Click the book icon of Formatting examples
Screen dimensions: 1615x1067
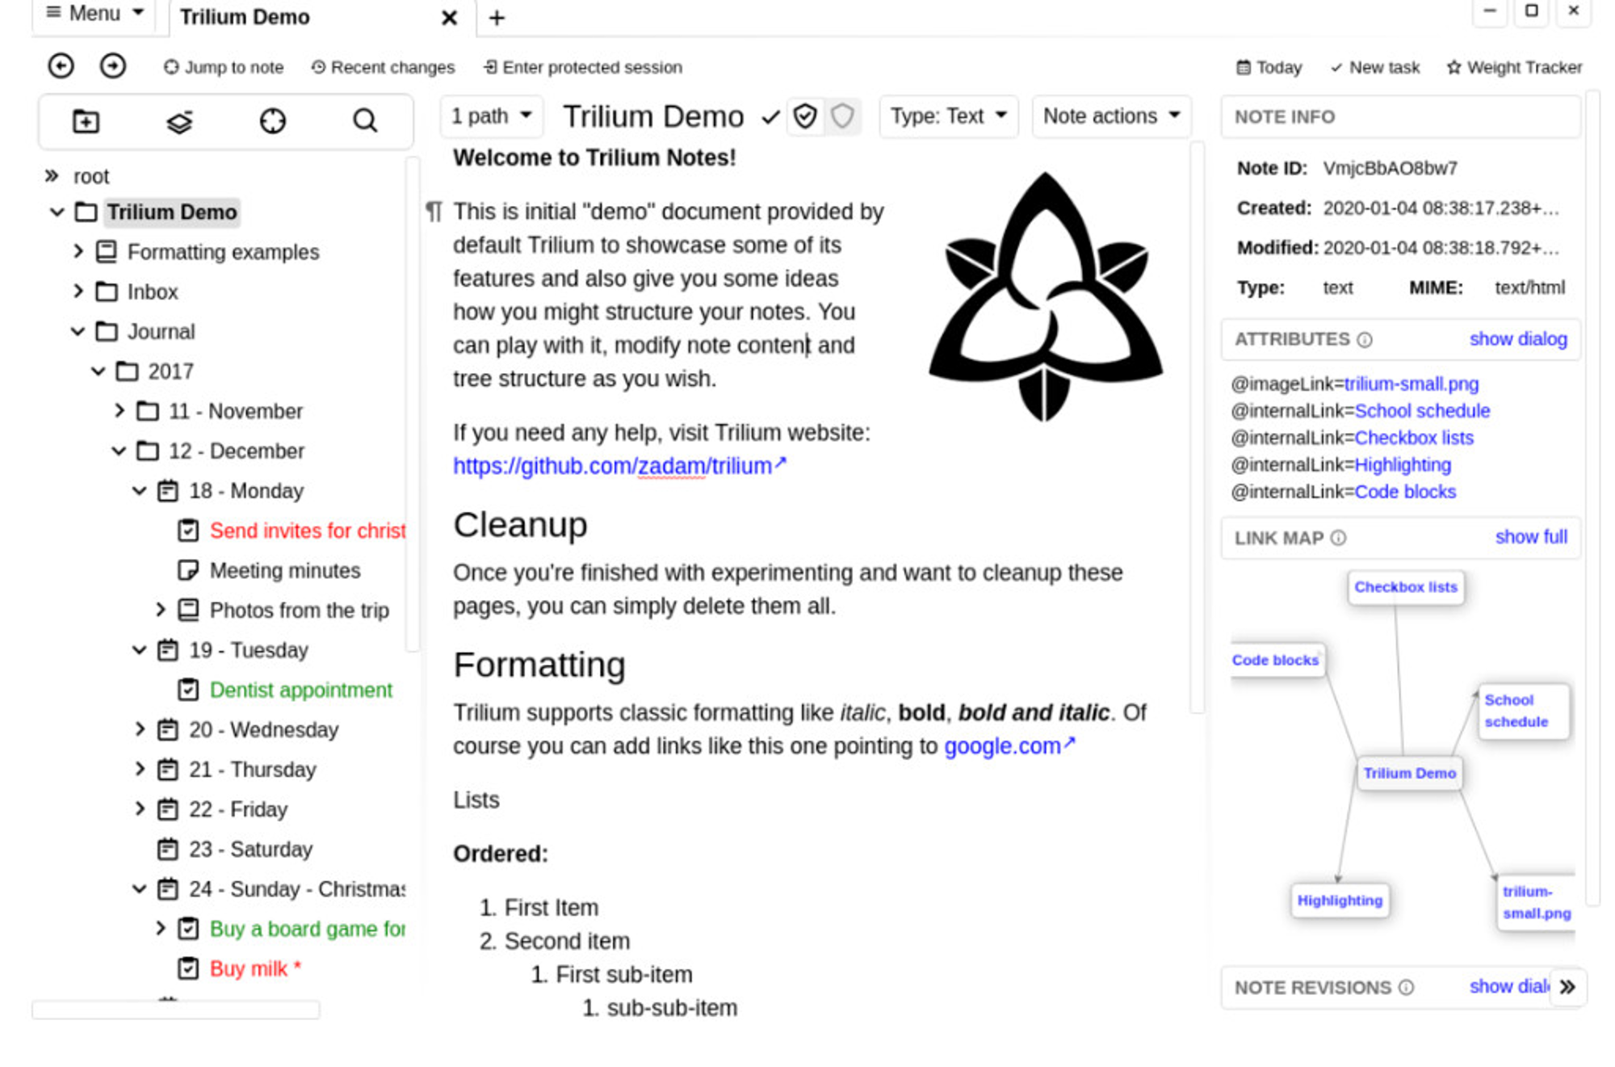point(106,252)
